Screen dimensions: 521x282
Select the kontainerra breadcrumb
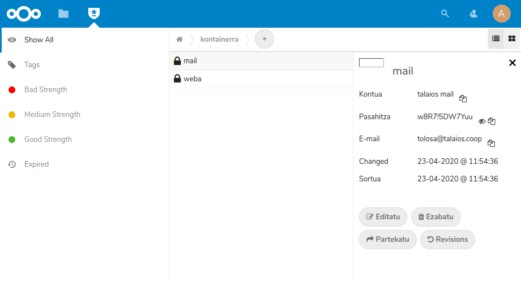[219, 40]
